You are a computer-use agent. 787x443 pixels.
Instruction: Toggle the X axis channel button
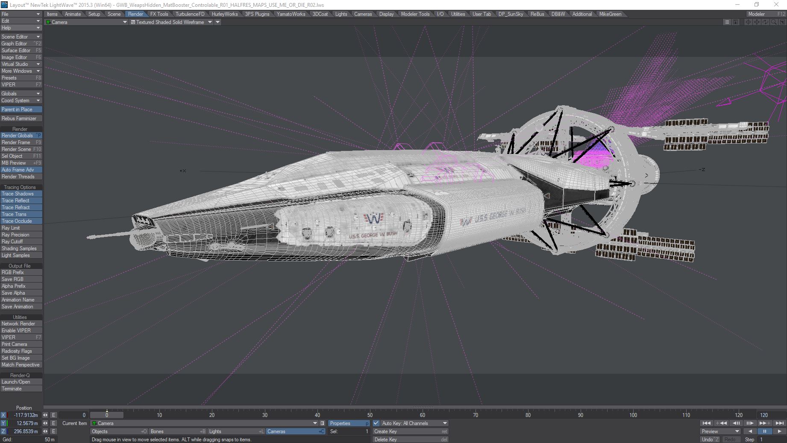[3, 415]
